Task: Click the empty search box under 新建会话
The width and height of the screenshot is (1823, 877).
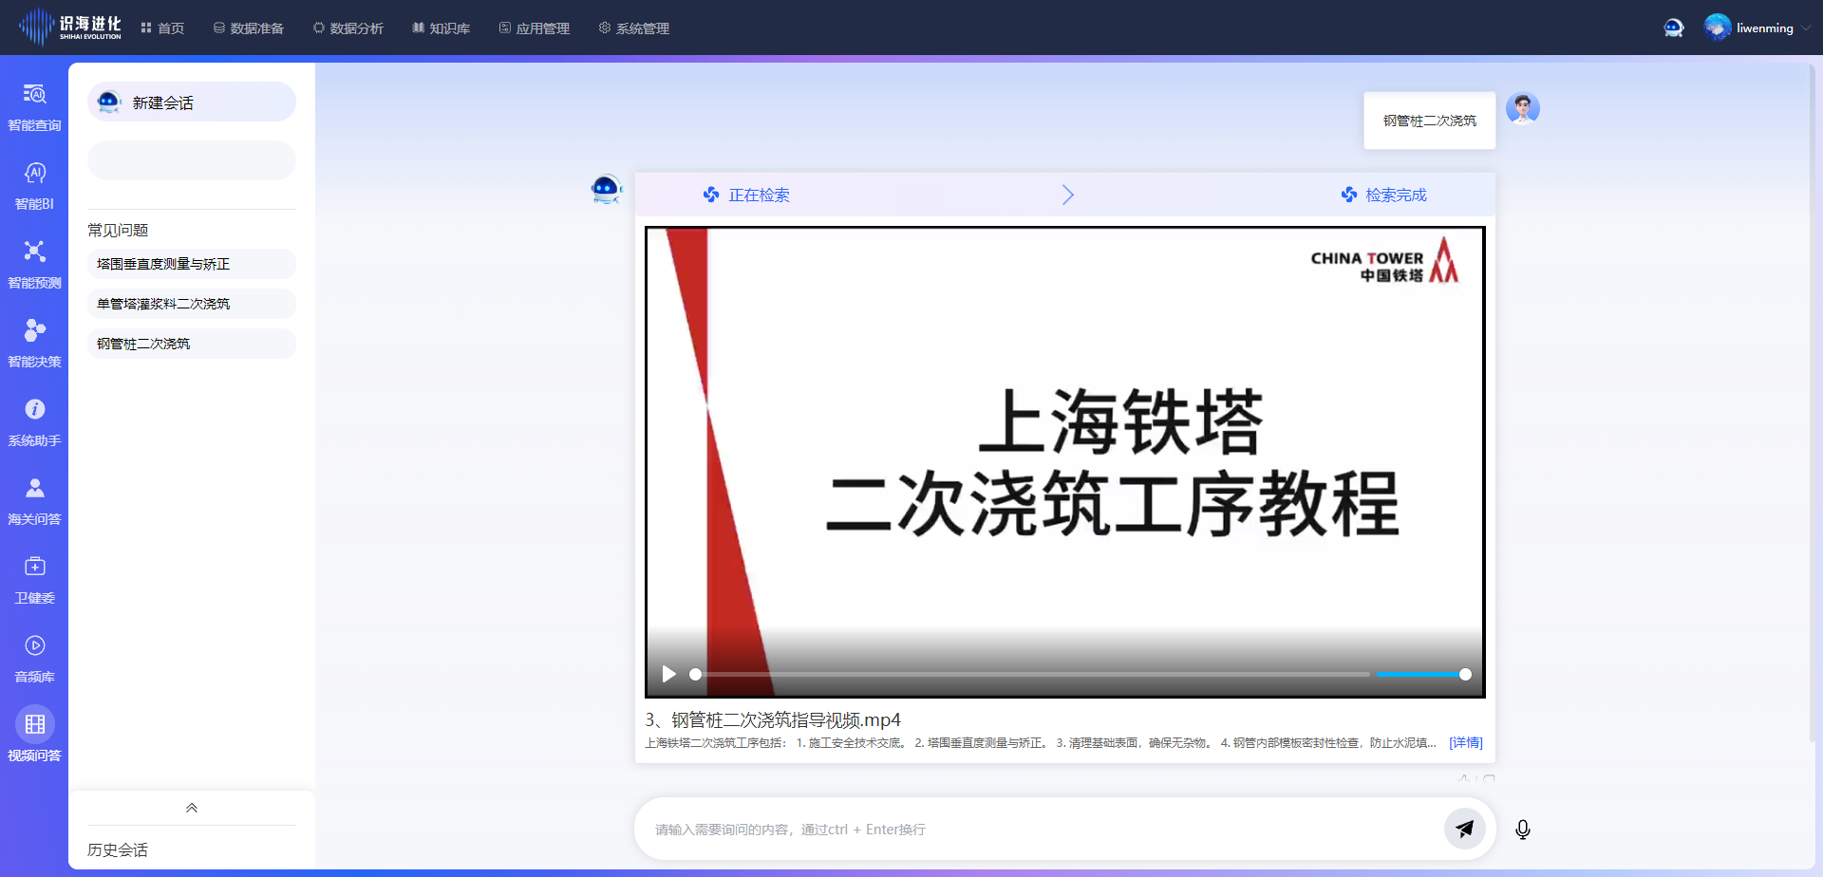Action: click(x=192, y=160)
